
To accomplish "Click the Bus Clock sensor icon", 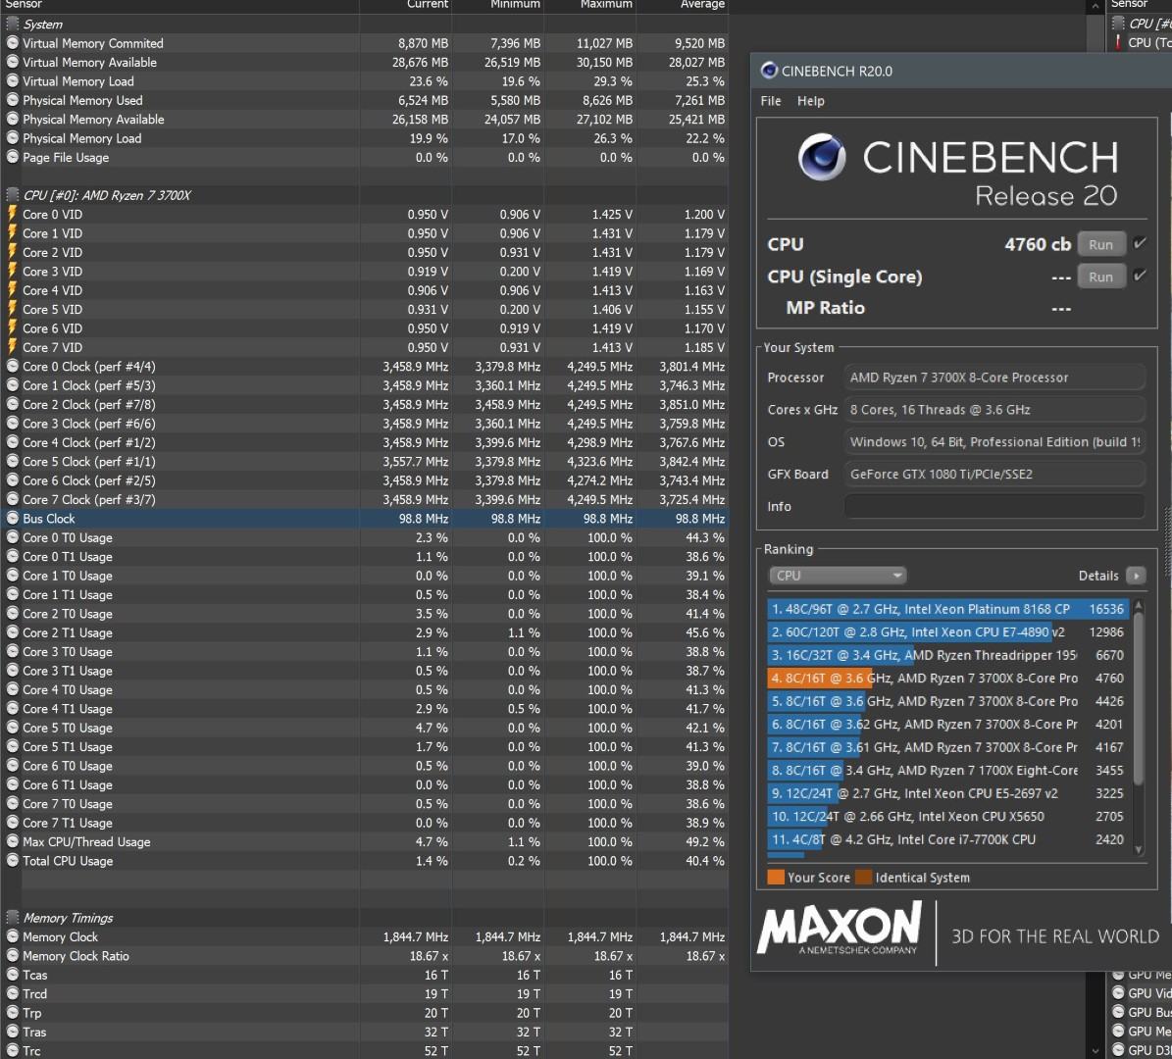I will click(x=12, y=518).
